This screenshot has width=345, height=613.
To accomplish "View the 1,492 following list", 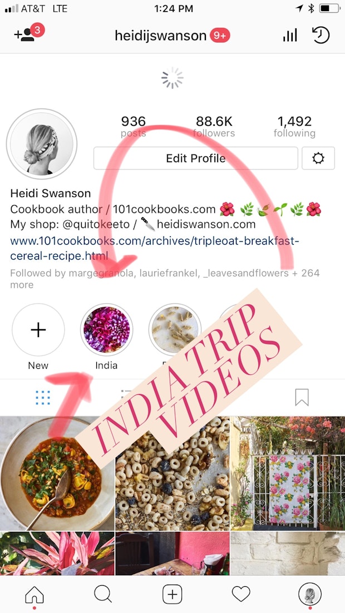I will click(x=294, y=127).
